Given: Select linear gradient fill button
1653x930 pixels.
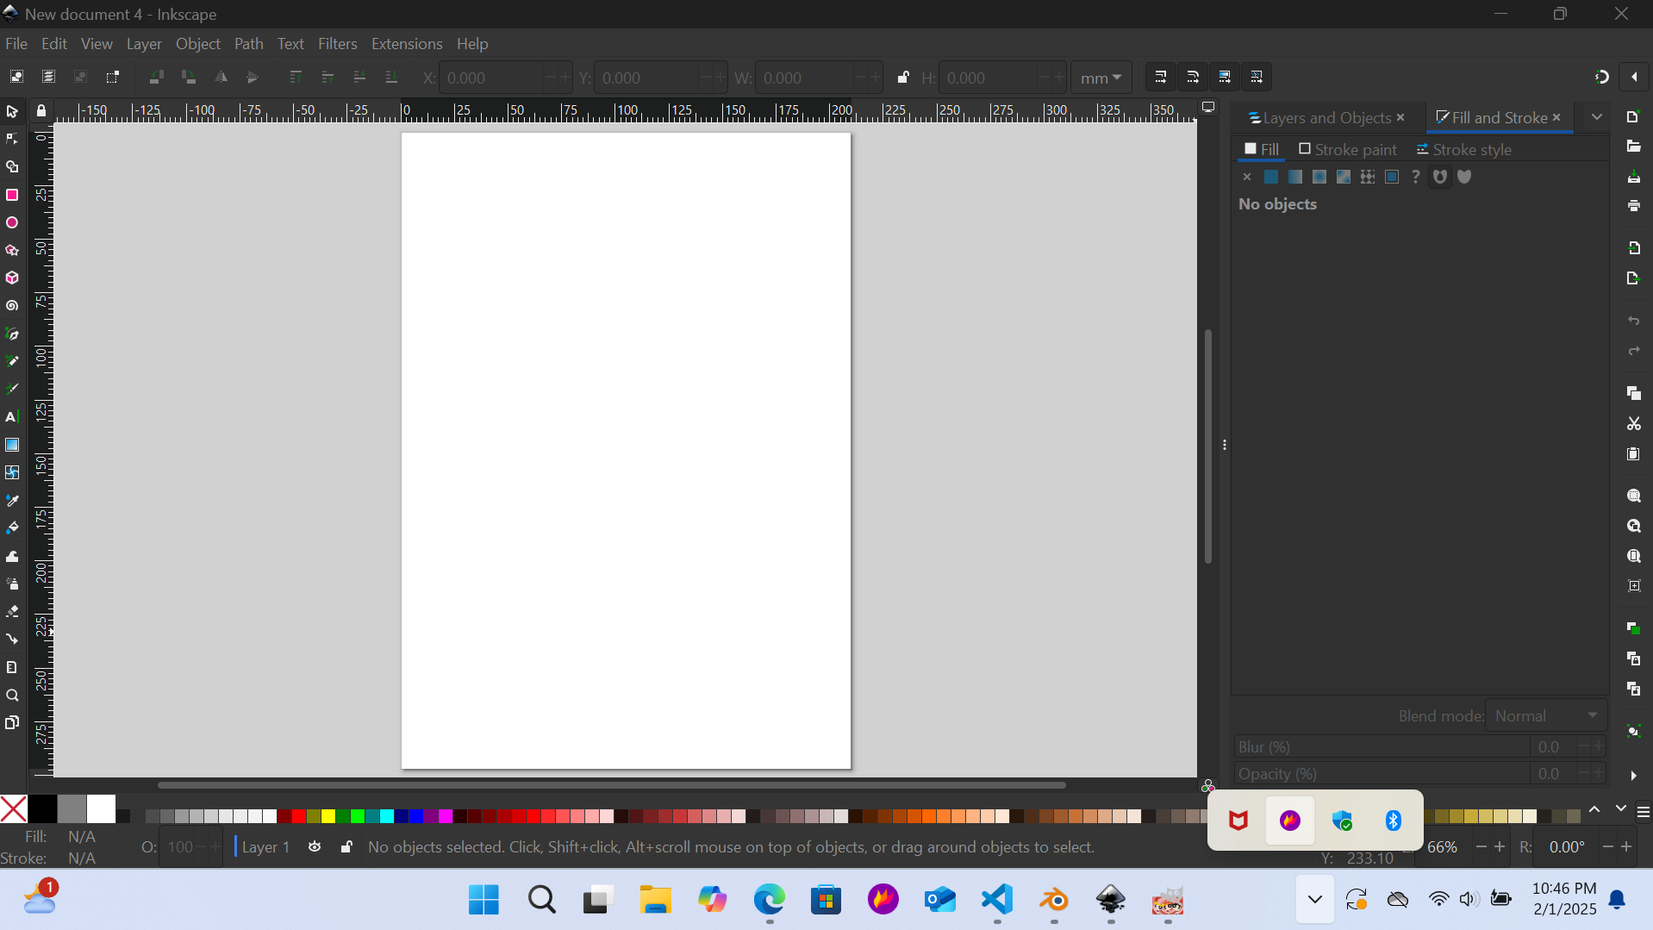Looking at the screenshot, I should coord(1294,177).
